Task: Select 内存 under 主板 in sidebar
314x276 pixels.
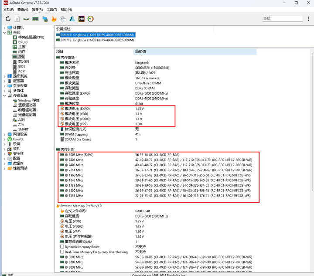Action: coord(22,52)
